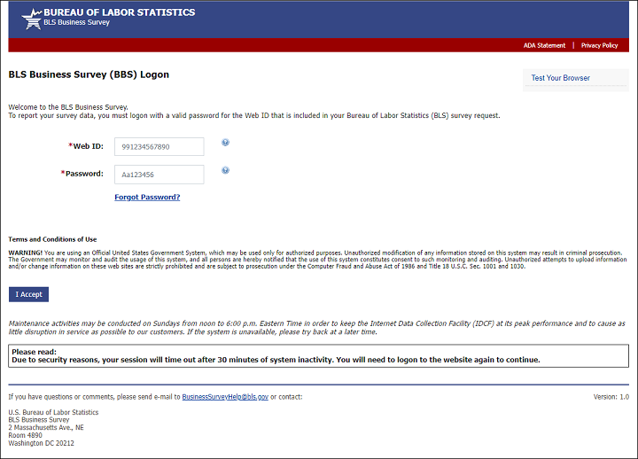Click the Bureau of Labor Statistics header title
Image resolution: width=638 pixels, height=459 pixels.
(120, 12)
